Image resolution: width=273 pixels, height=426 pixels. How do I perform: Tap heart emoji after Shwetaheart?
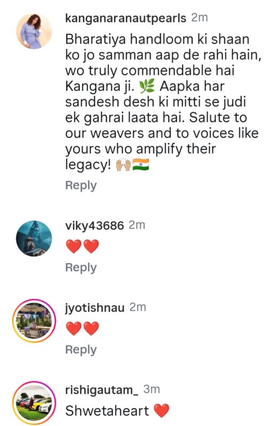[x=161, y=411]
